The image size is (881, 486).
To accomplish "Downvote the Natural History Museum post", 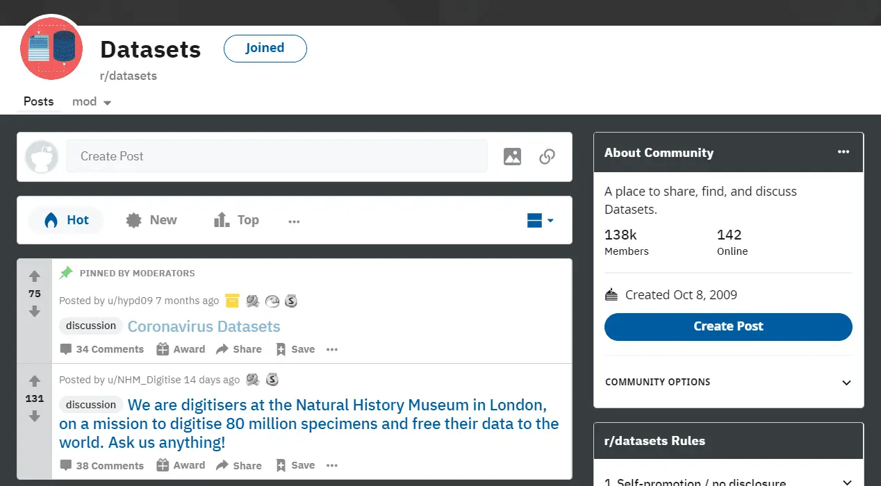I will 35,417.
